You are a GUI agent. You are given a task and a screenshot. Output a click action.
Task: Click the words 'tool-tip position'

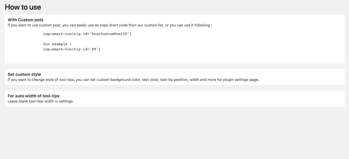tap(174, 79)
